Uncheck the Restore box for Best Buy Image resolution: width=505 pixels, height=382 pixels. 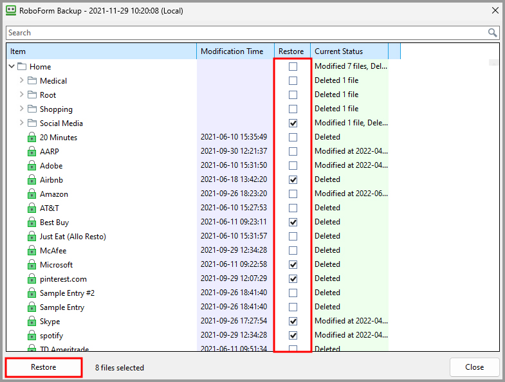(x=293, y=223)
